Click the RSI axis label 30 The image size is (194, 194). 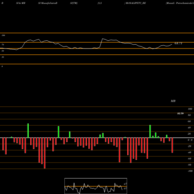point(3,57)
